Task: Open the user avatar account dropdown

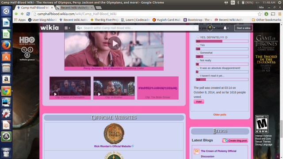Action: click(x=210, y=28)
